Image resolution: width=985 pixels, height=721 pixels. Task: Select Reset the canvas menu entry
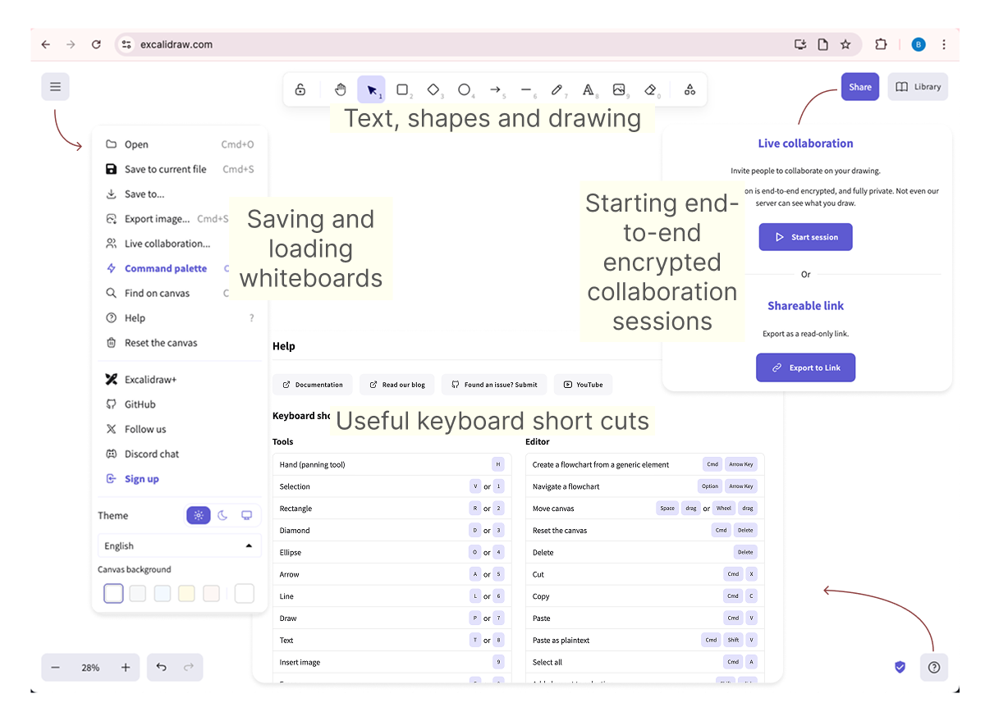click(x=180, y=343)
